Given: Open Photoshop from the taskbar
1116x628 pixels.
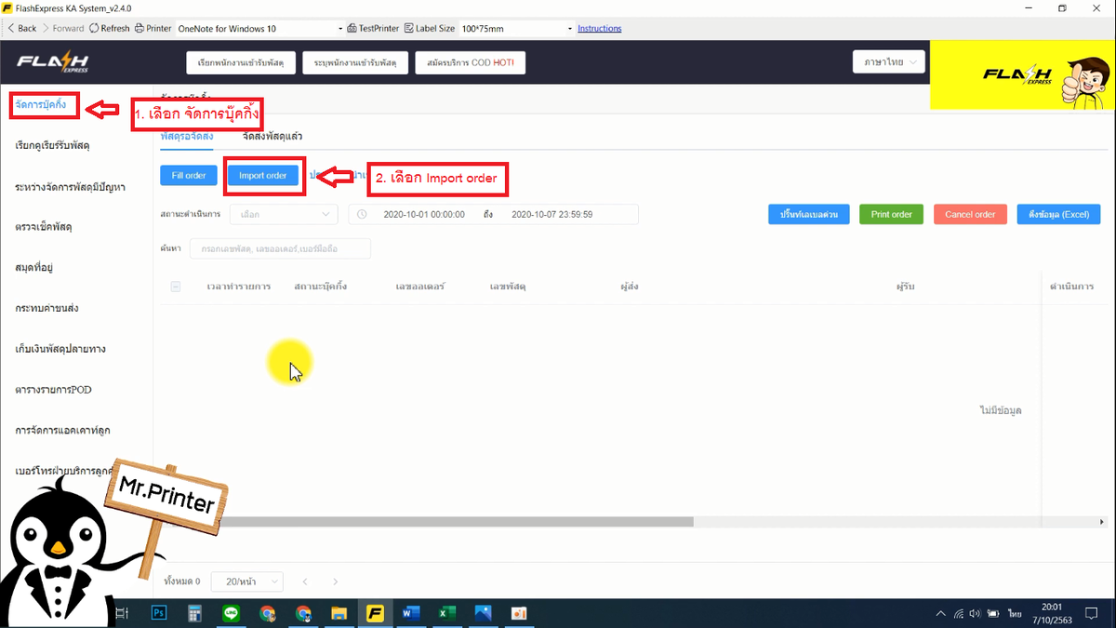Looking at the screenshot, I should click(x=159, y=613).
